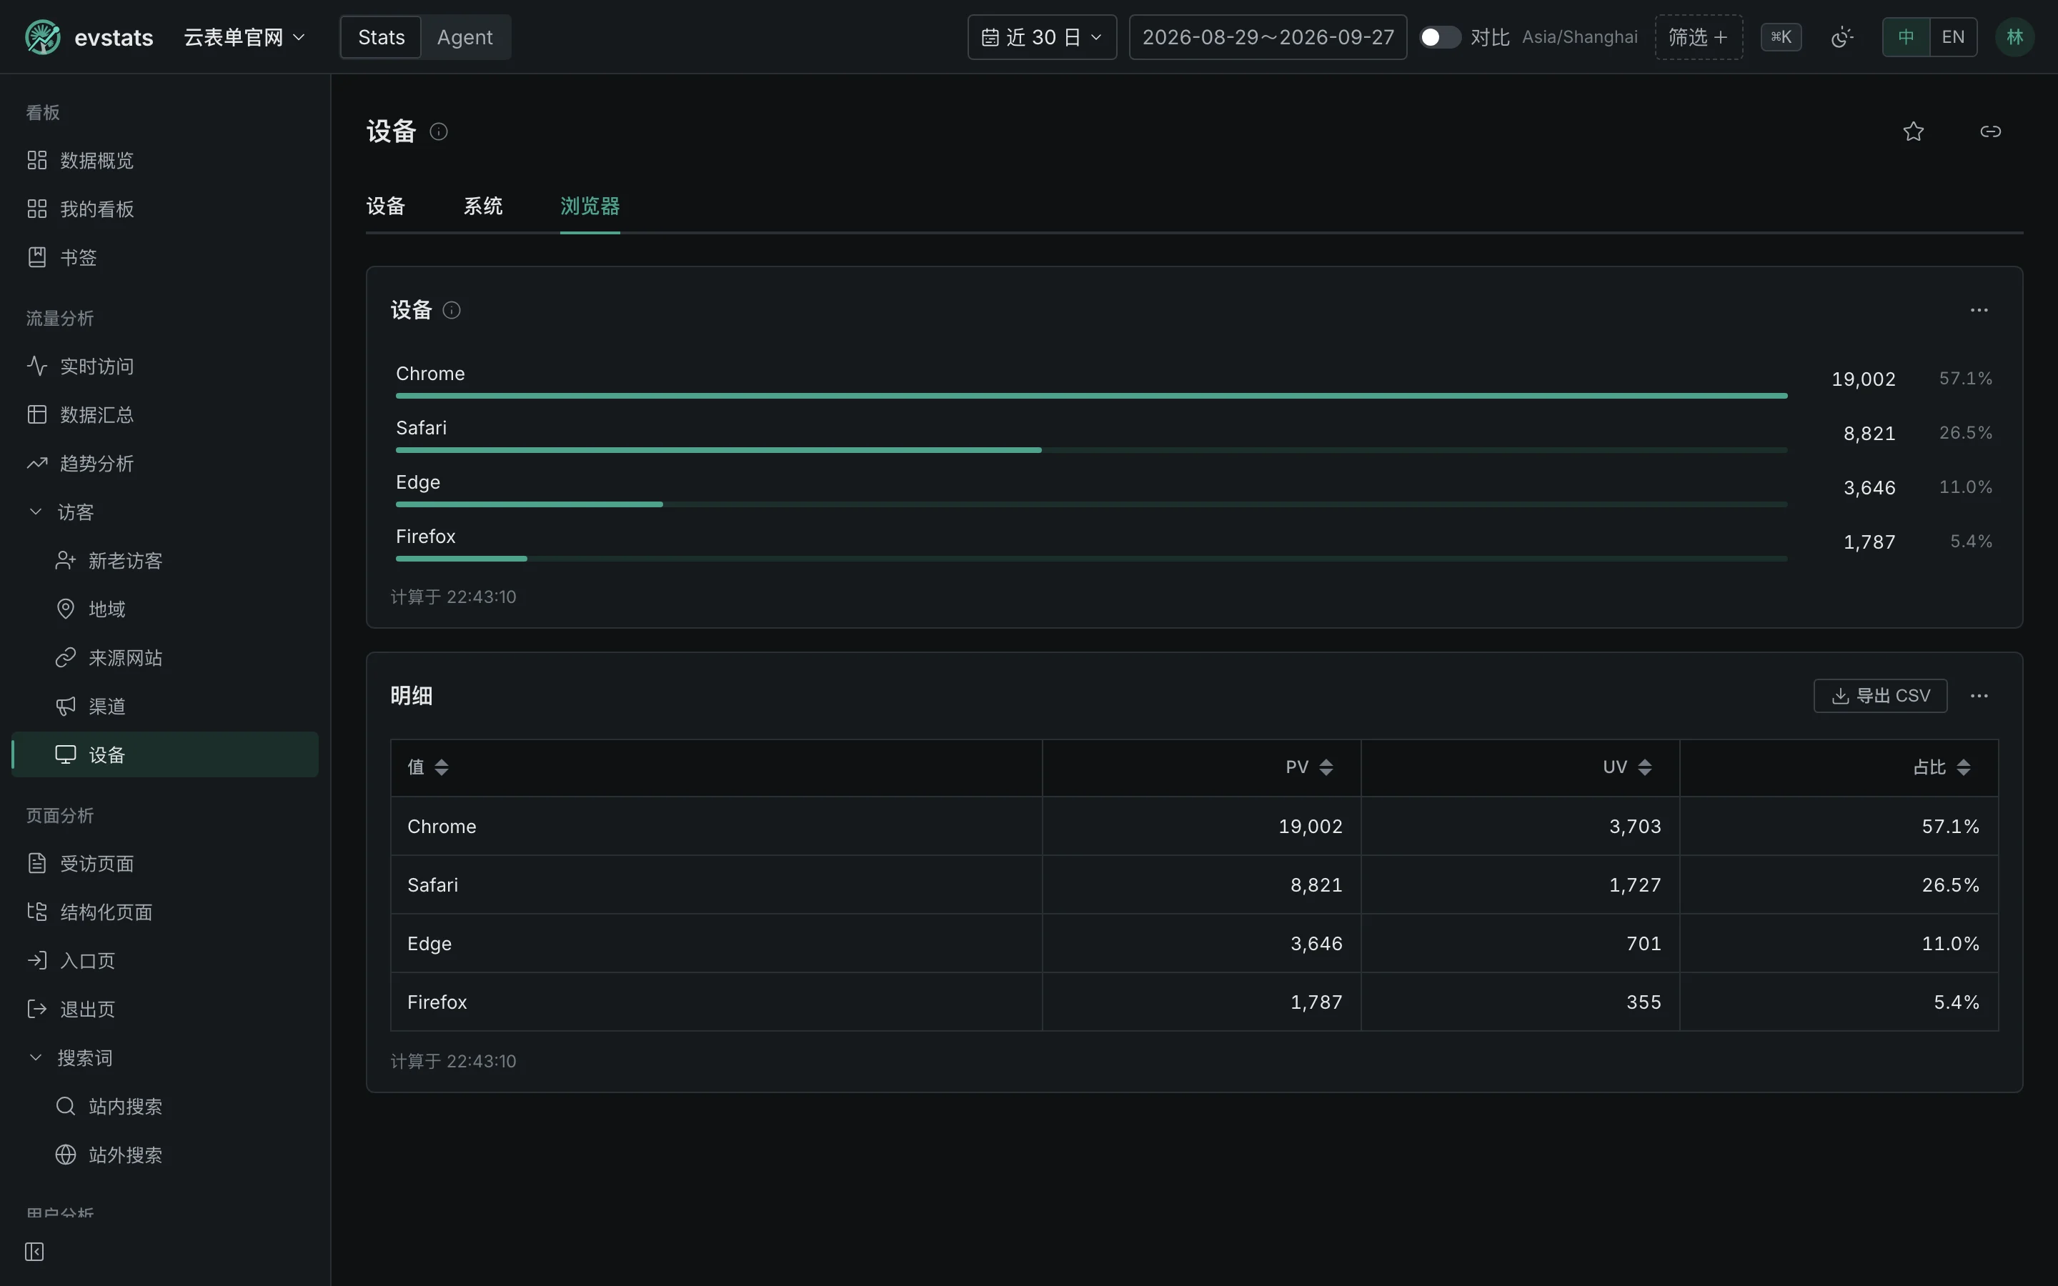
Task: Open 站外搜索 in the sidebar
Action: [165, 1155]
